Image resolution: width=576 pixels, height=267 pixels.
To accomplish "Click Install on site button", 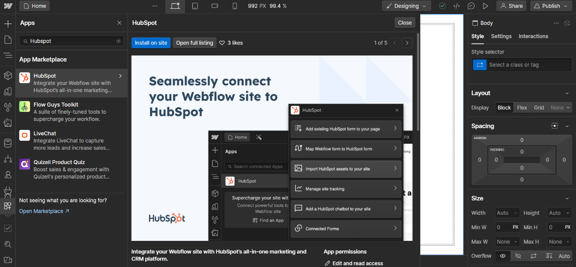I will tap(151, 43).
